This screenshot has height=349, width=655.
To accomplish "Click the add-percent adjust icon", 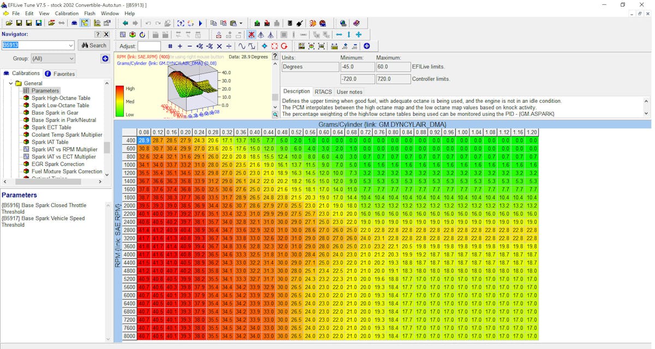I will pyautogui.click(x=200, y=46).
